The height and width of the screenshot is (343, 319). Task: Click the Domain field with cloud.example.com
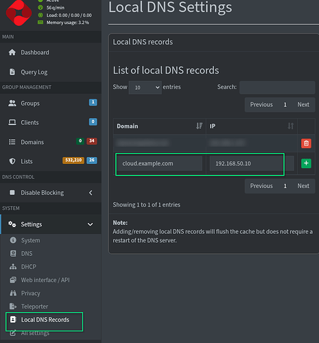160,163
